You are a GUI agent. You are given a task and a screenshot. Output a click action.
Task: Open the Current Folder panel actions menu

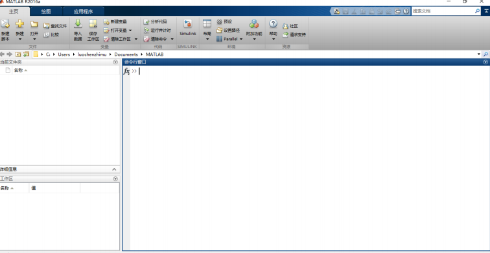click(115, 62)
